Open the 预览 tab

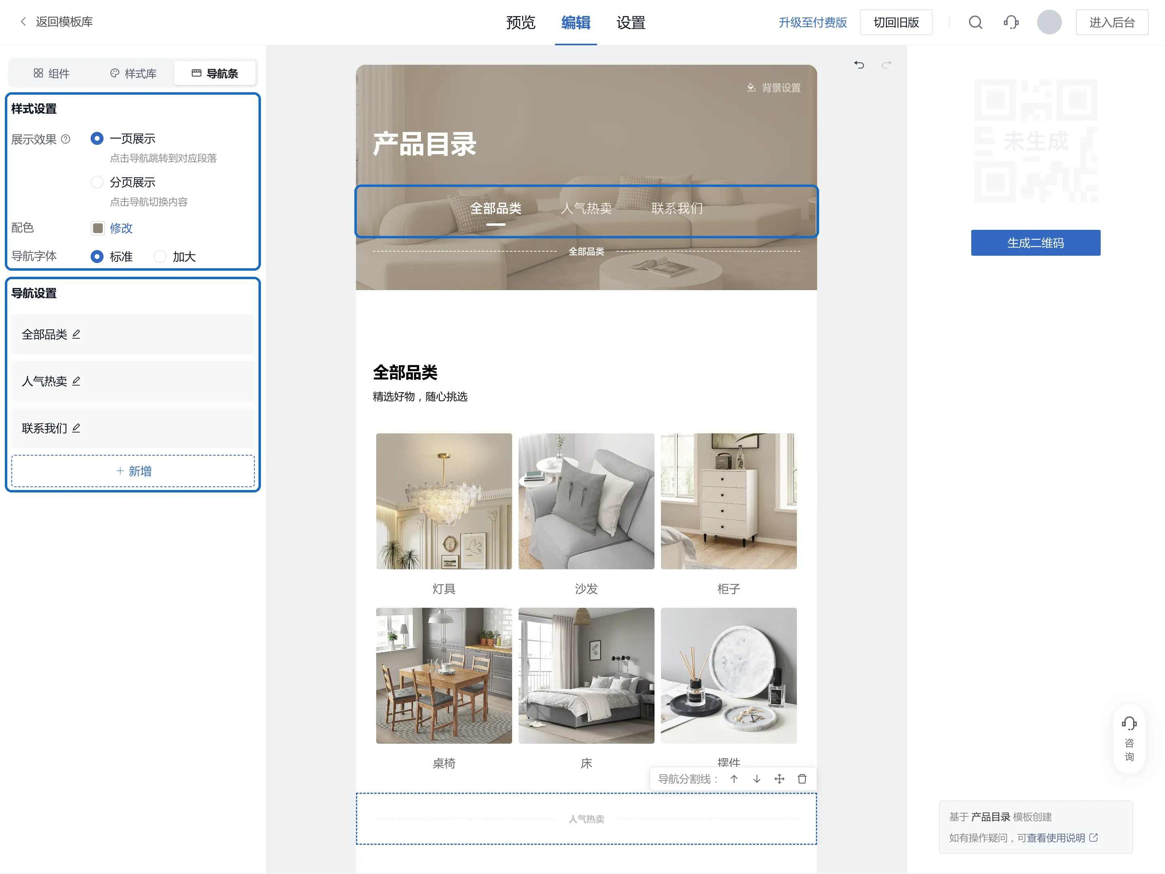(x=520, y=23)
